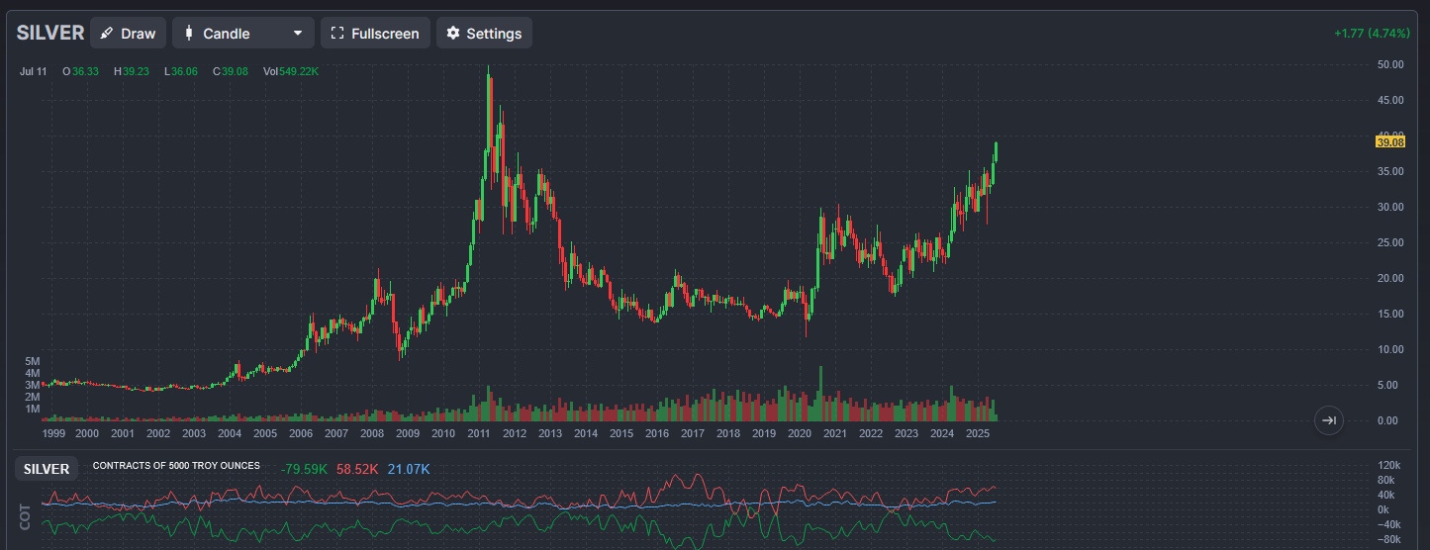Click the 30.00 price axis label
Viewport: 1430px width, 550px height.
[1390, 207]
